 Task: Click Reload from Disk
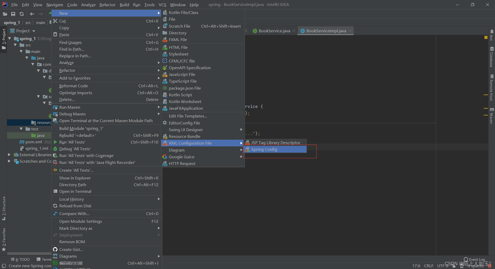tap(106, 206)
